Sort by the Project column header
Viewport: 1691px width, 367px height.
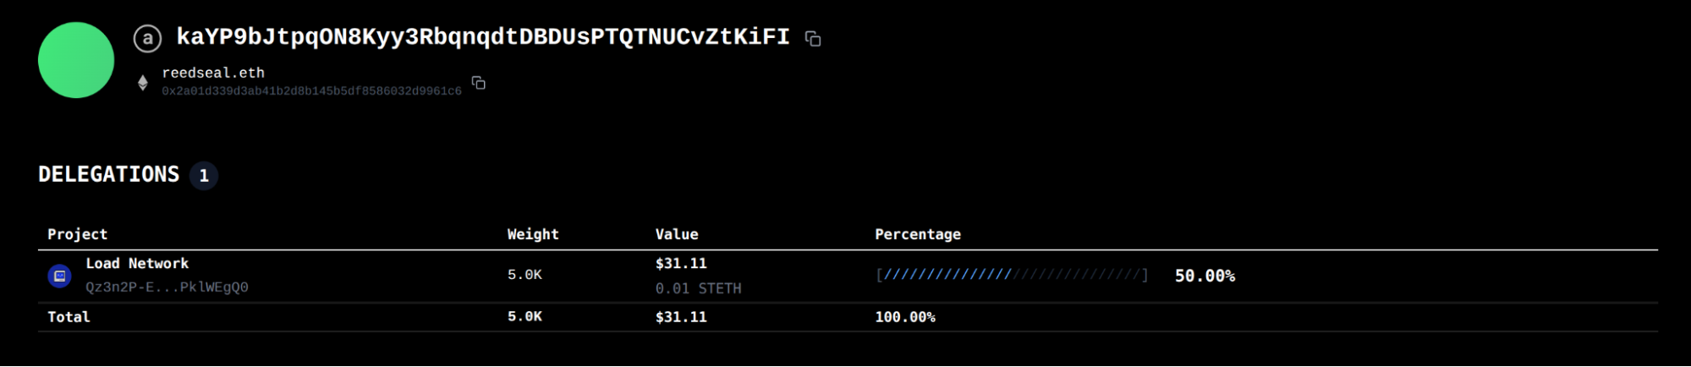77,234
